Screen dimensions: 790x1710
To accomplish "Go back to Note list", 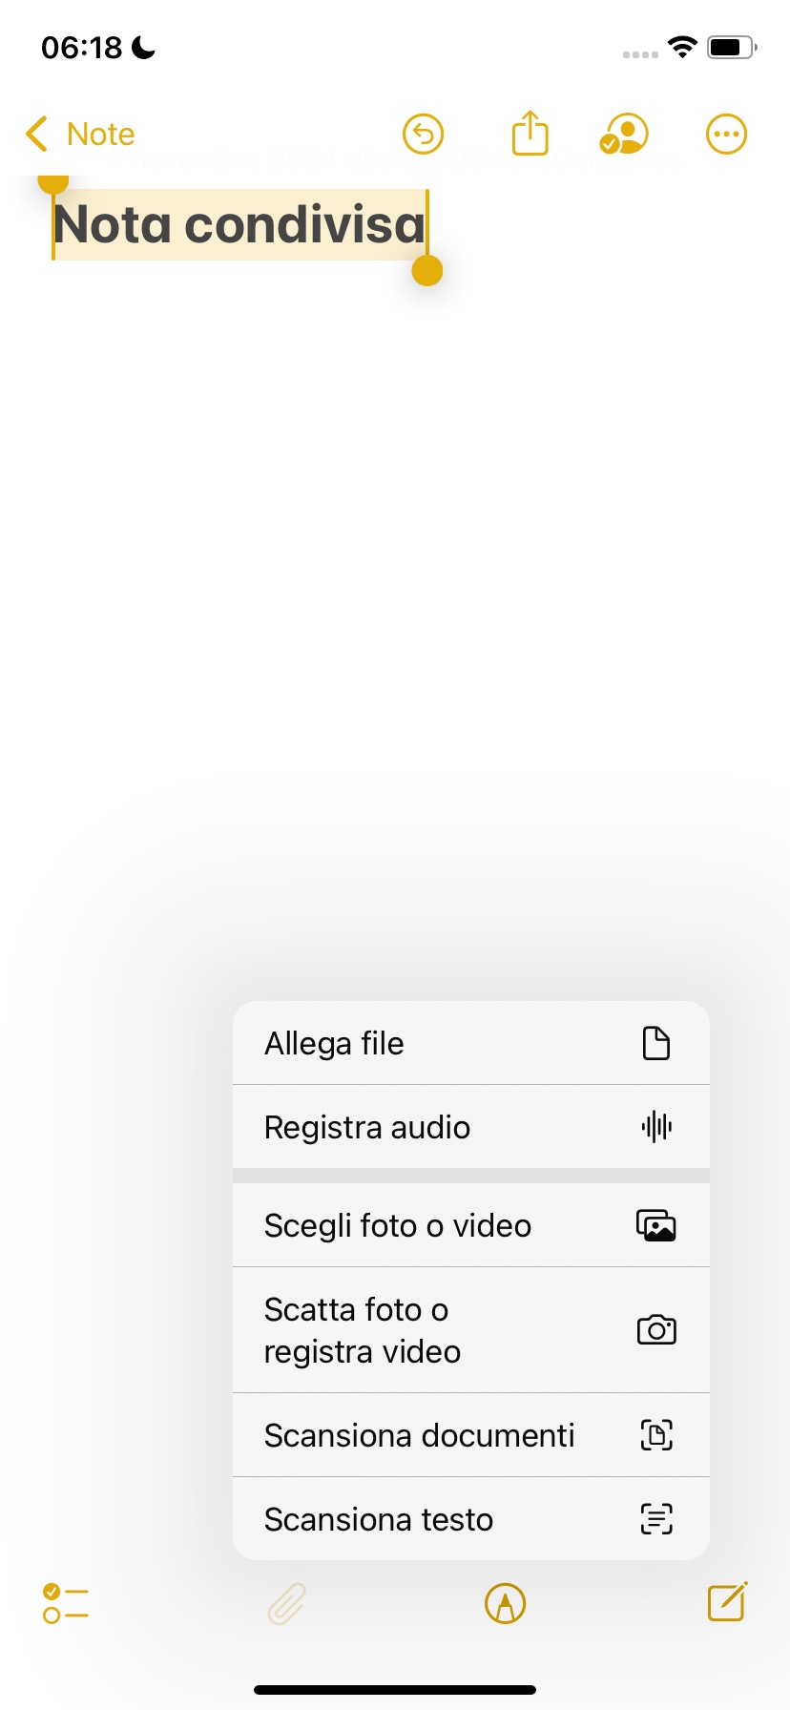I will click(100, 135).
